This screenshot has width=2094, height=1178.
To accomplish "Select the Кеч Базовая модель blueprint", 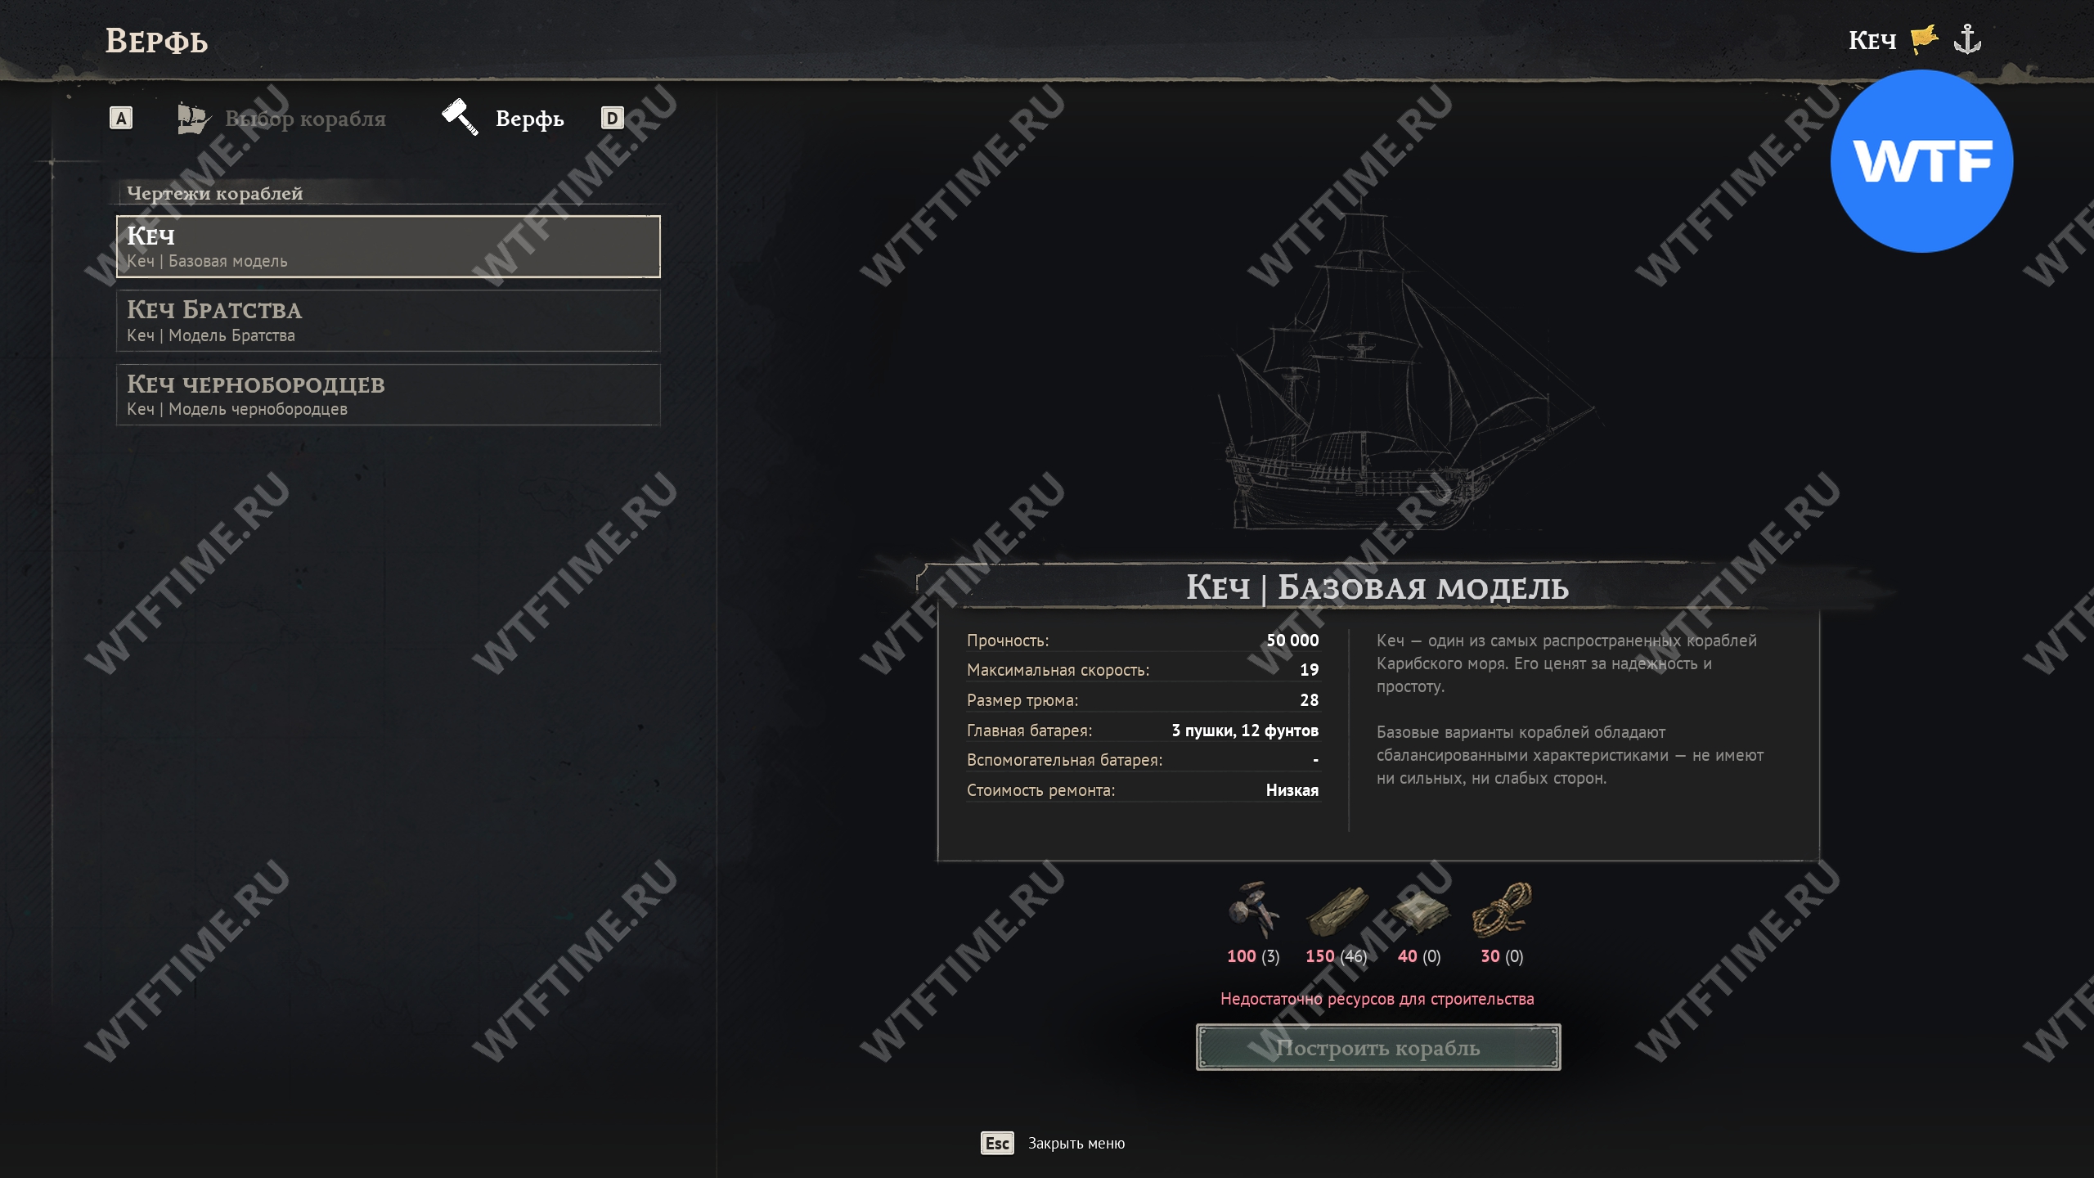I will 389,247.
